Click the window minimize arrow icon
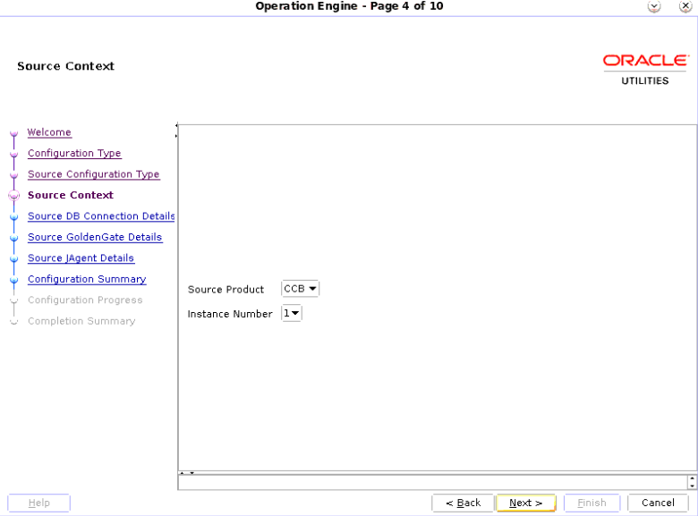 [x=654, y=6]
